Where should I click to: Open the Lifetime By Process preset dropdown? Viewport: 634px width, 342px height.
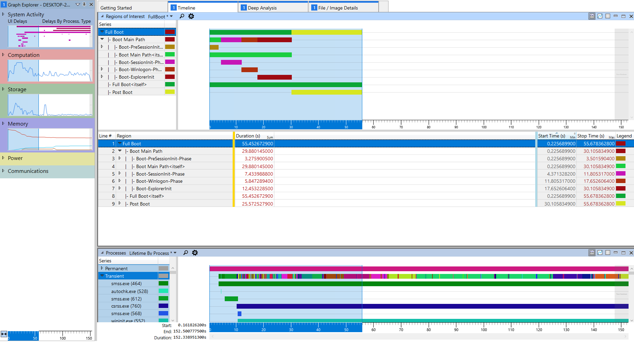click(x=175, y=253)
